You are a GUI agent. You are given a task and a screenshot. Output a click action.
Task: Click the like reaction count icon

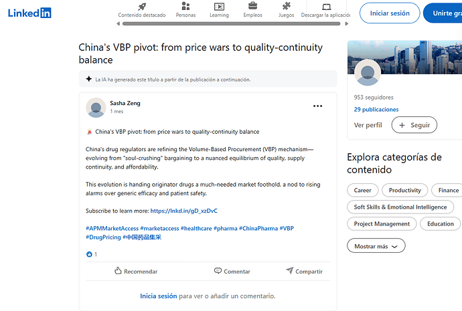[x=89, y=254]
